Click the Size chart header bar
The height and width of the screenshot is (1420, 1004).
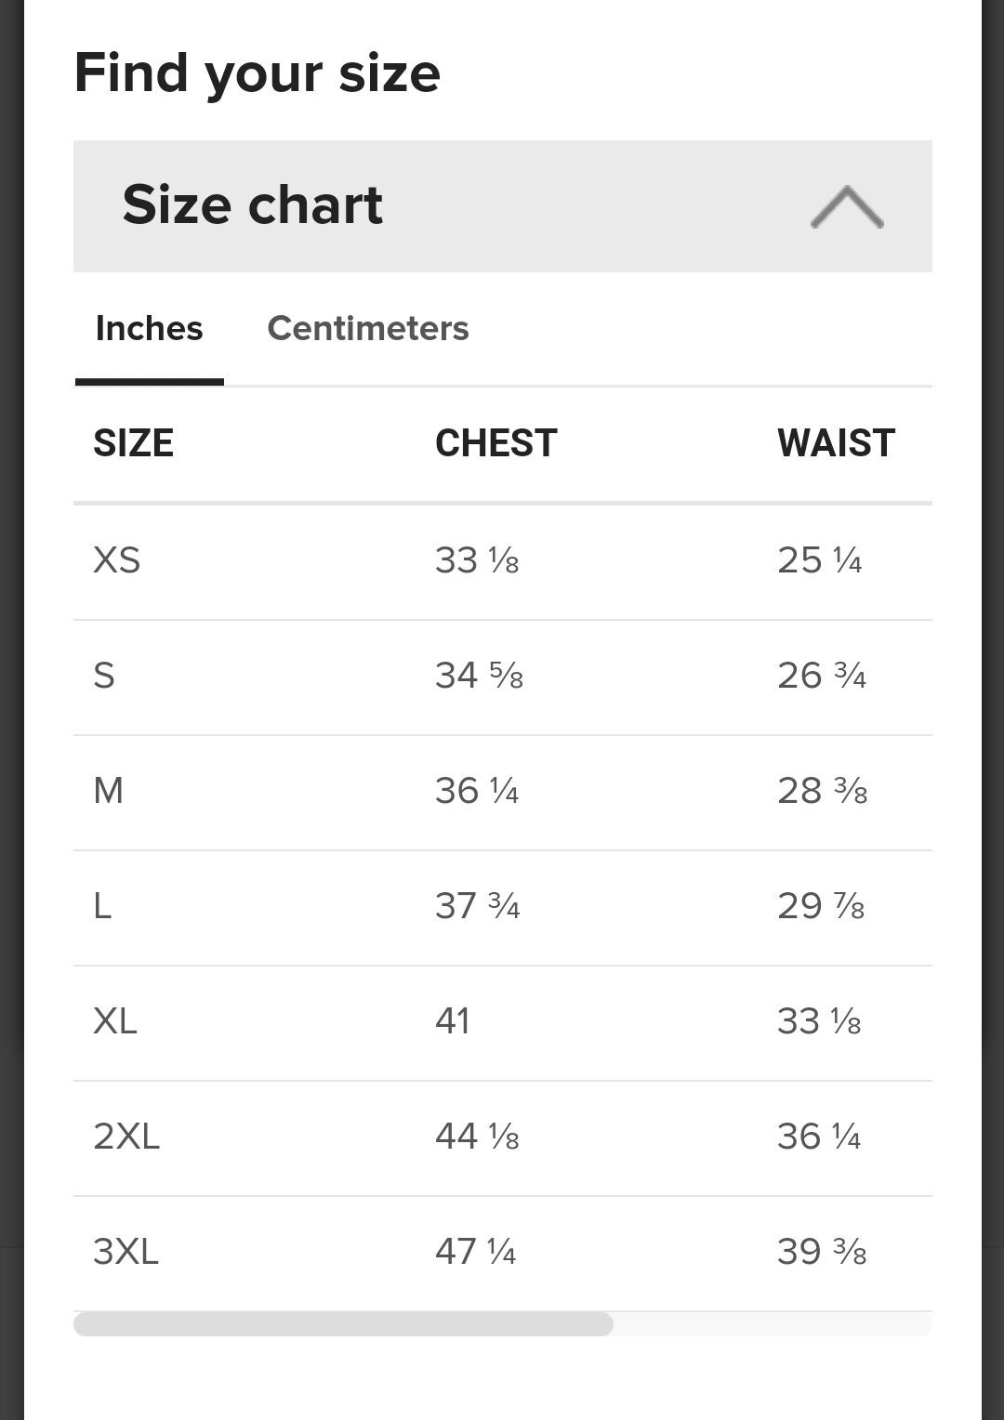click(503, 206)
